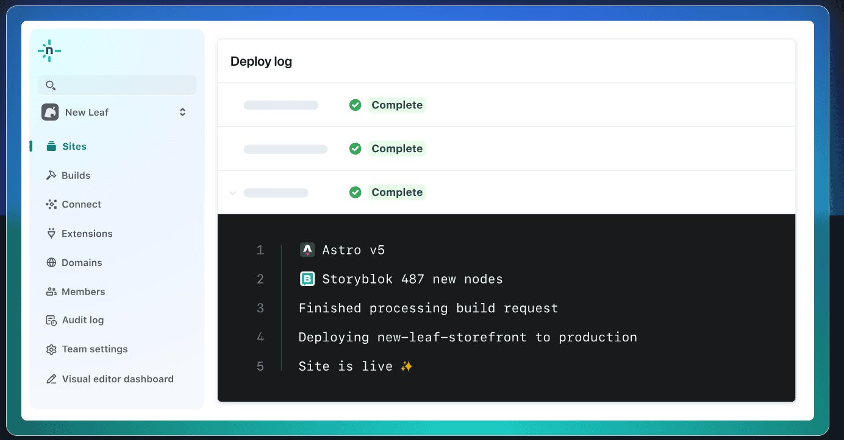Click 'Finished processing build request' log line
Screen dimensions: 844x440
point(428,308)
